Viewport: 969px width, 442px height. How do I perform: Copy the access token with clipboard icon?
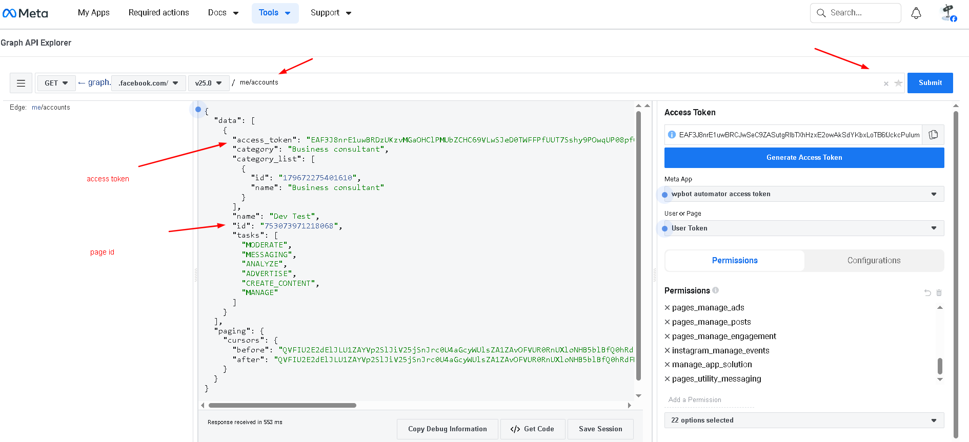coord(933,135)
